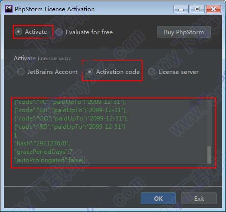Open the Buy PhpStorm button
Screen dimensions: 226x212
[x=184, y=32]
